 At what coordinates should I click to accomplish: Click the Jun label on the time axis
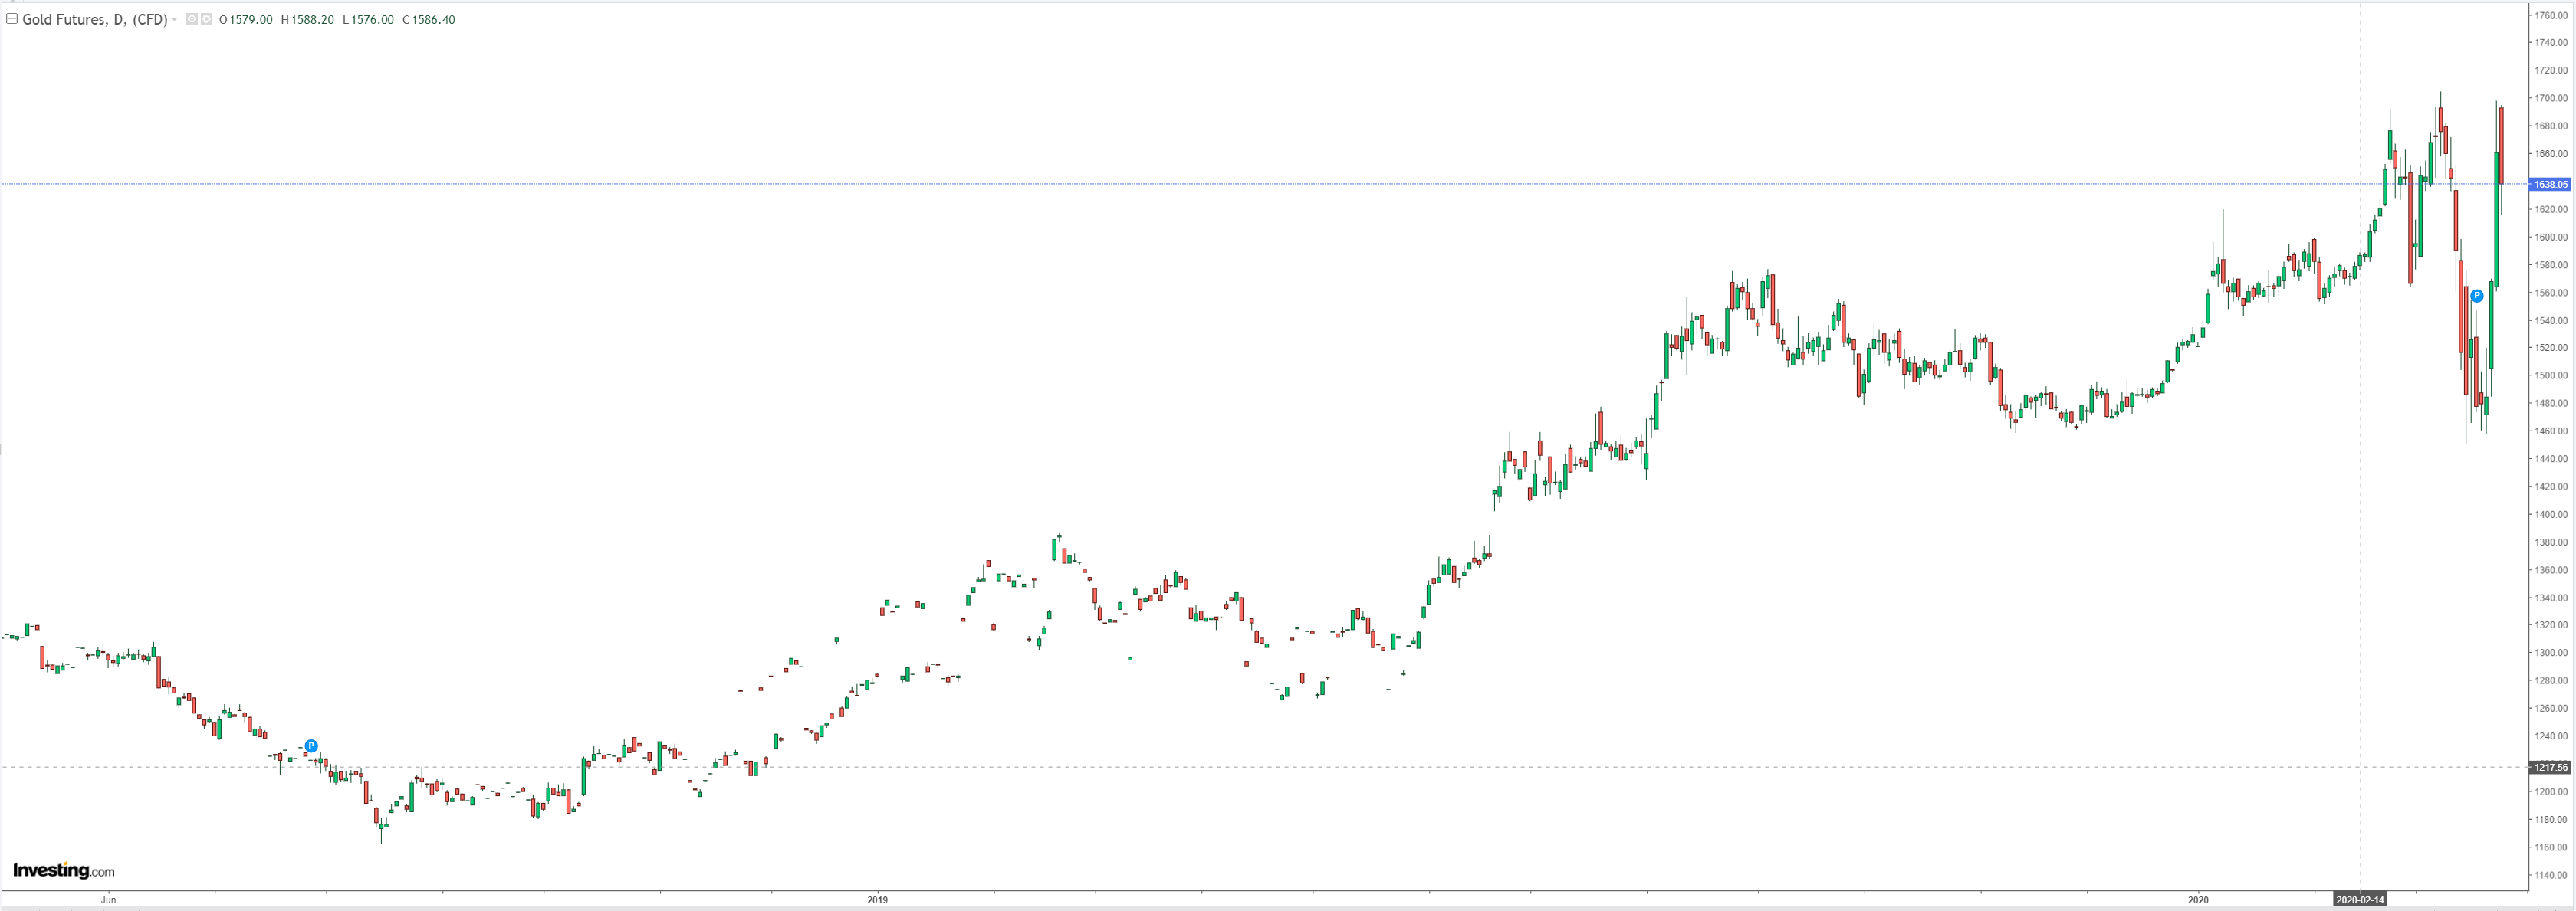(108, 900)
